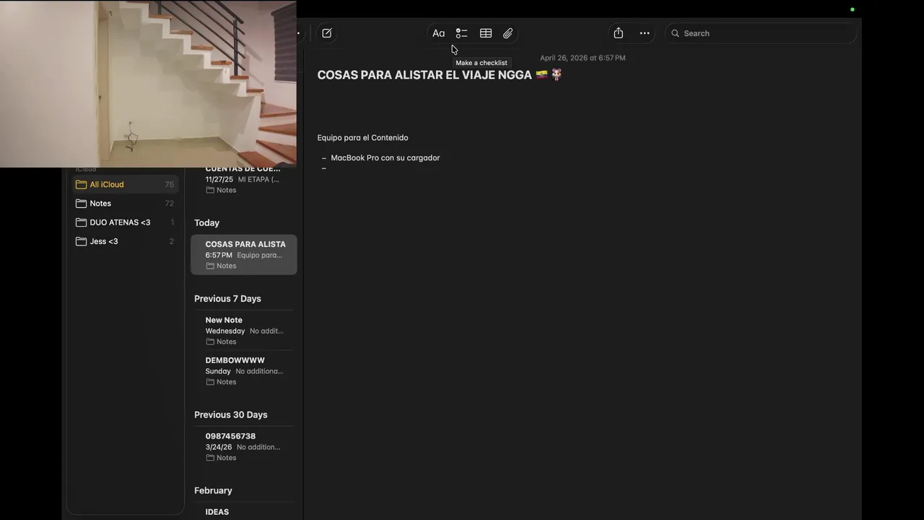Click the Previous 7 Days header
The height and width of the screenshot is (520, 924).
227,299
